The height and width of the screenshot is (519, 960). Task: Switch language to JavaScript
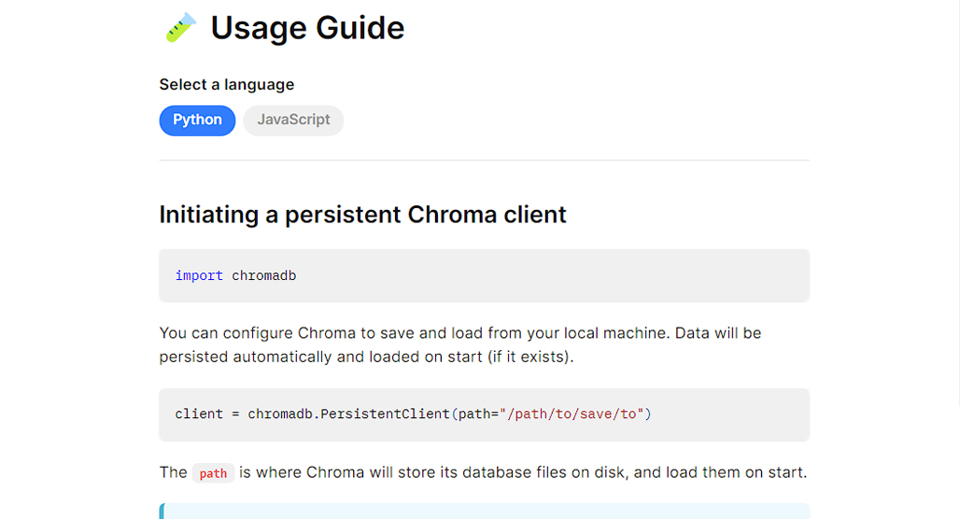(x=293, y=120)
